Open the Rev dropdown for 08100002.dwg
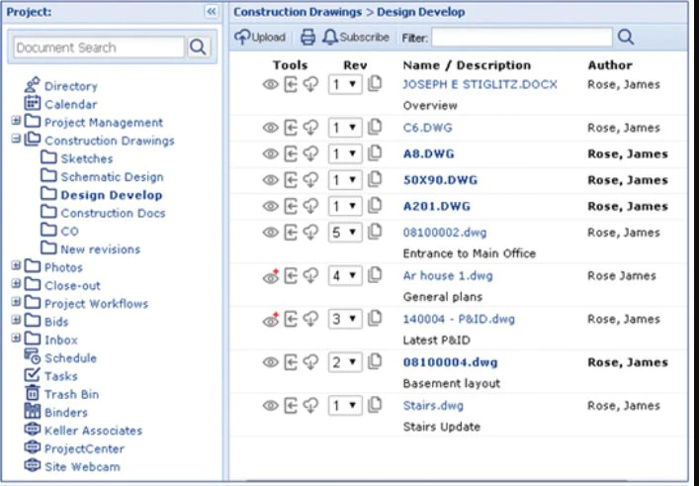This screenshot has width=699, height=486. coord(345,233)
